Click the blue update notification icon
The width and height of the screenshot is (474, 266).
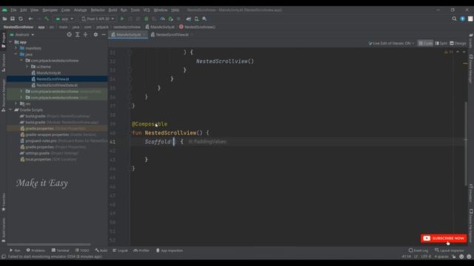(x=462, y=18)
